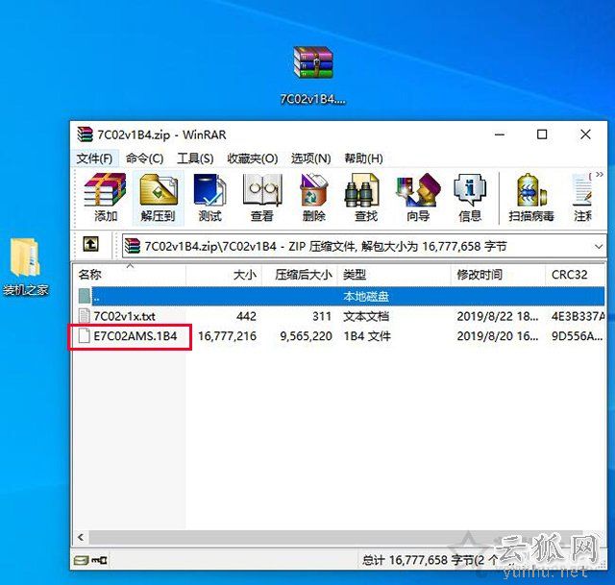Click the Extract To (解压到) toolbar icon
This screenshot has width=615, height=585.
158,198
